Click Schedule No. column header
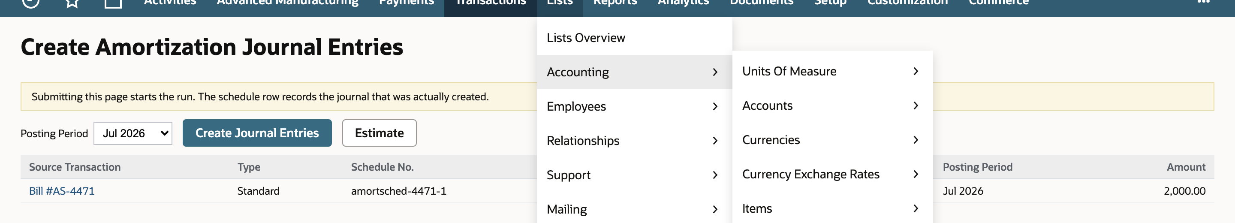Viewport: 1235px width, 223px height. click(x=382, y=167)
